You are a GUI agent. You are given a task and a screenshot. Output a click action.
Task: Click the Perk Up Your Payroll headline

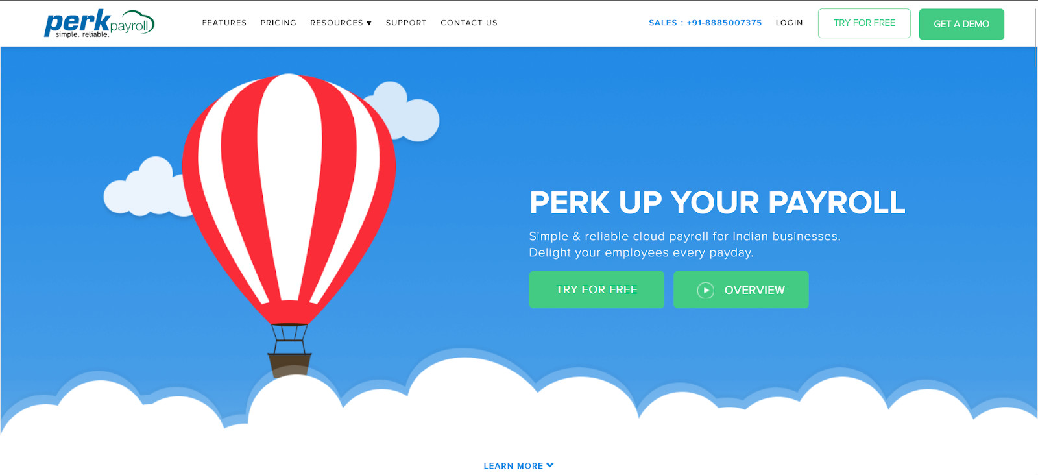click(x=717, y=202)
